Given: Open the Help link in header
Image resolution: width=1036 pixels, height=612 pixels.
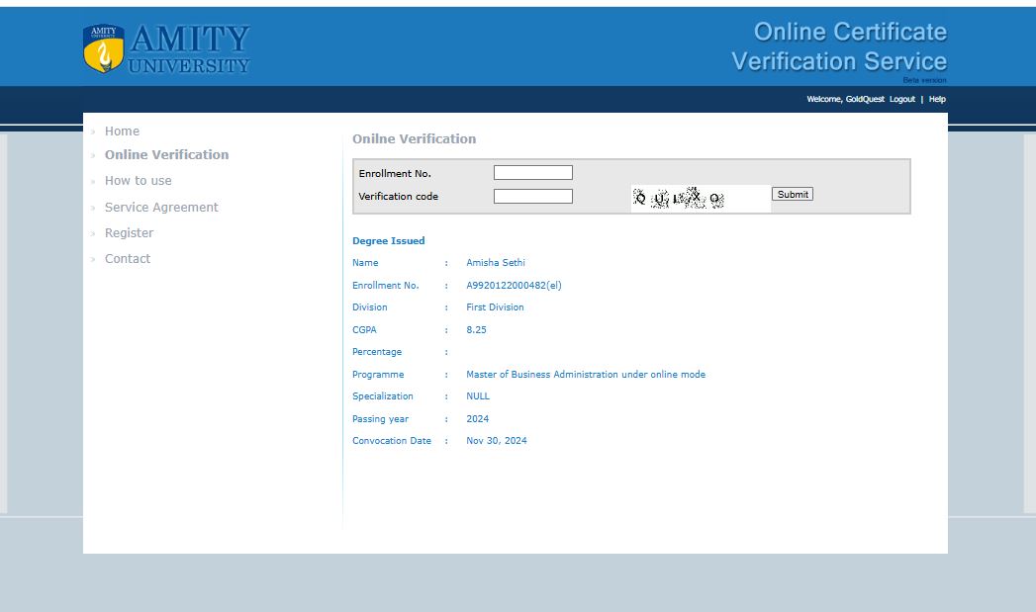Looking at the screenshot, I should [x=937, y=100].
